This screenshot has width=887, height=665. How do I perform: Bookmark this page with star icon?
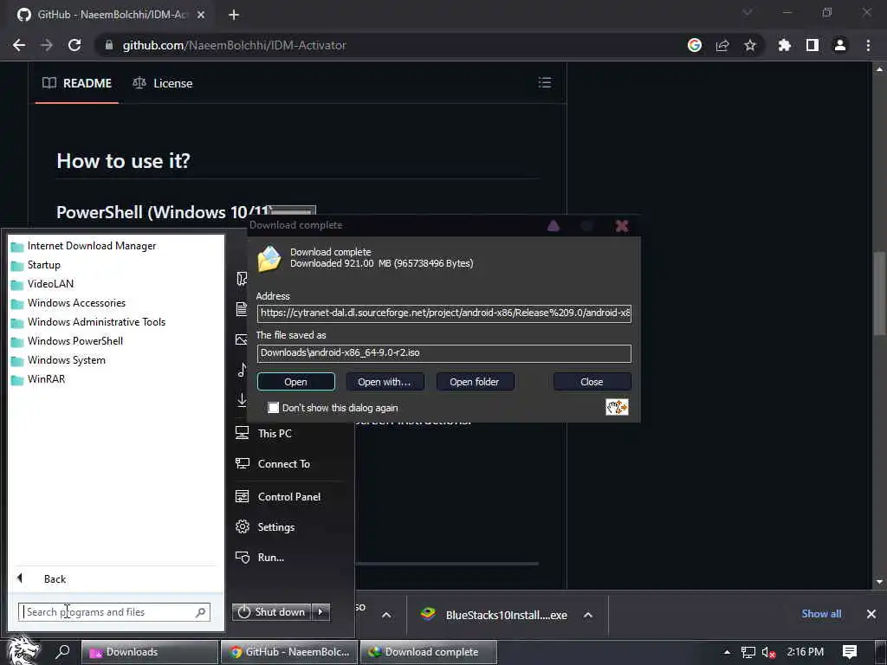749,45
